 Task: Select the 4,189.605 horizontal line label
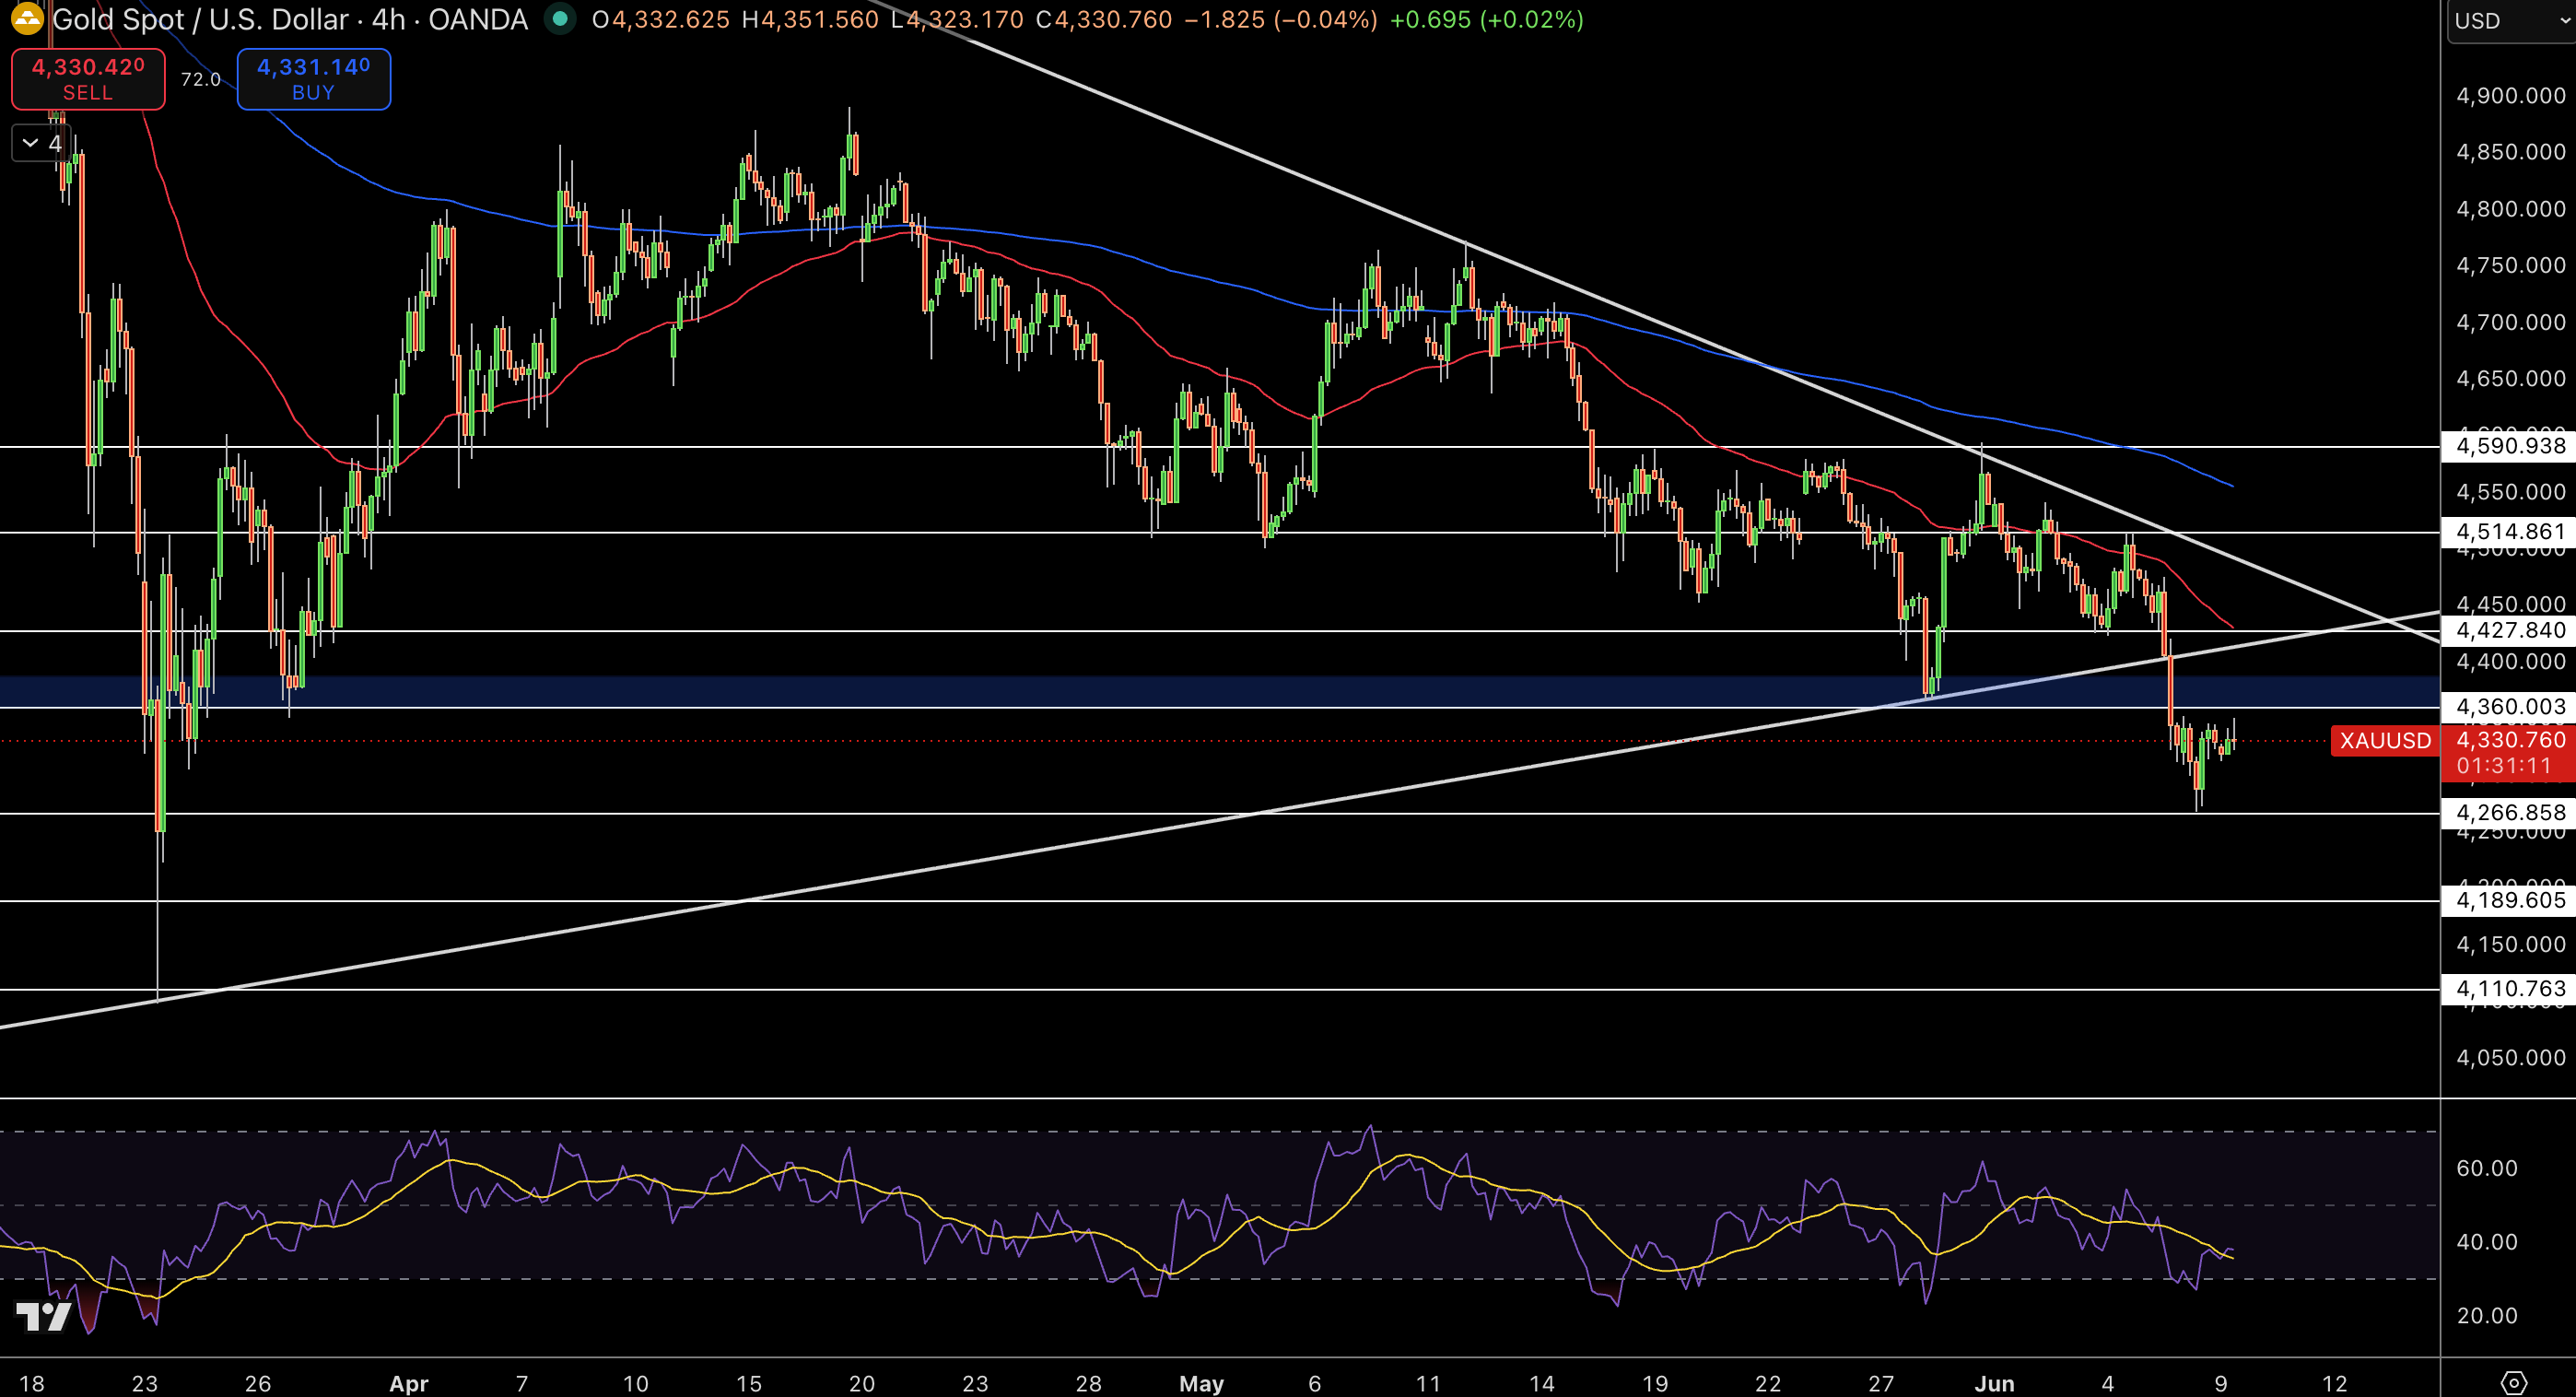click(2510, 900)
